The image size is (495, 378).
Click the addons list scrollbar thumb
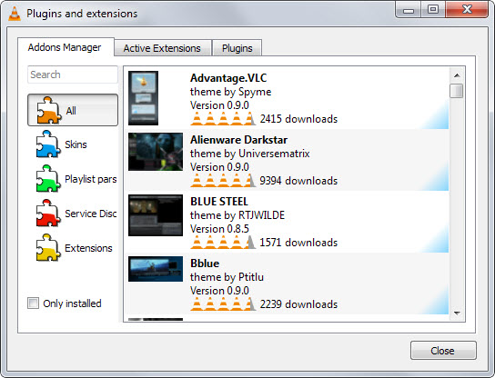[457, 91]
